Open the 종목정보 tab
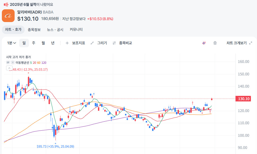This screenshot has width=257, height=154. coord(34,29)
